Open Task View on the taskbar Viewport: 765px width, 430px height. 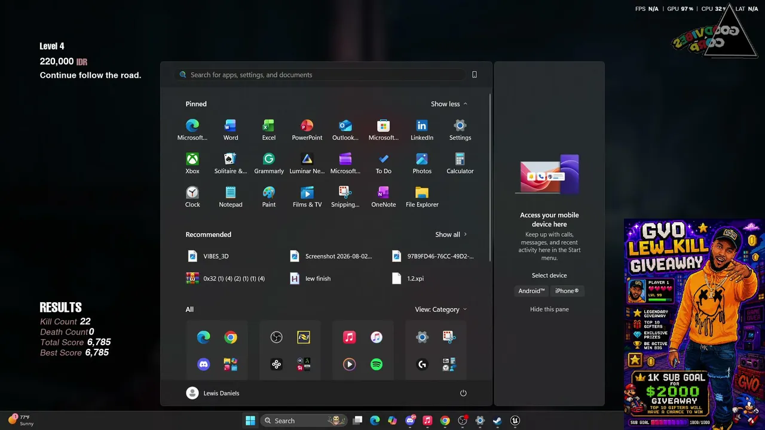pyautogui.click(x=357, y=420)
